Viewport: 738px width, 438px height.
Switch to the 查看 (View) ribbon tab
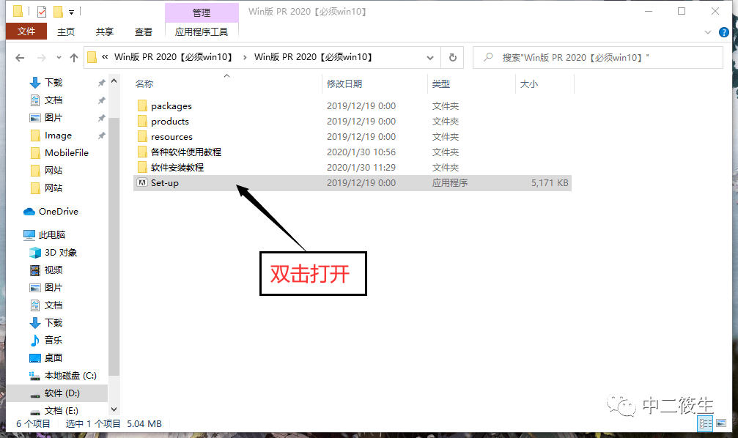point(143,31)
